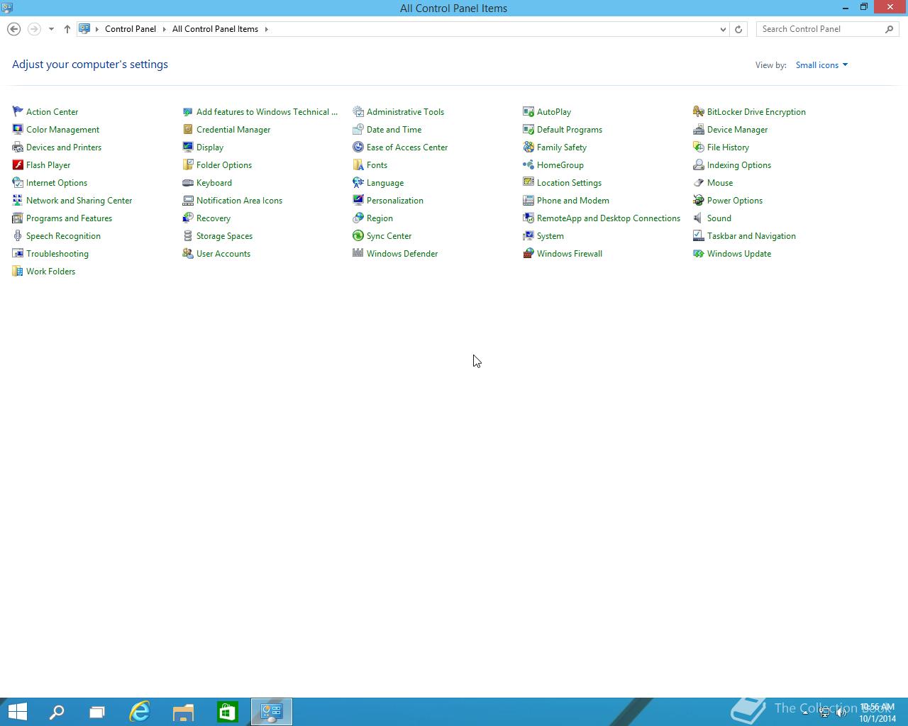Open Notification Area Icons link
The image size is (908, 726).
coord(239,201)
